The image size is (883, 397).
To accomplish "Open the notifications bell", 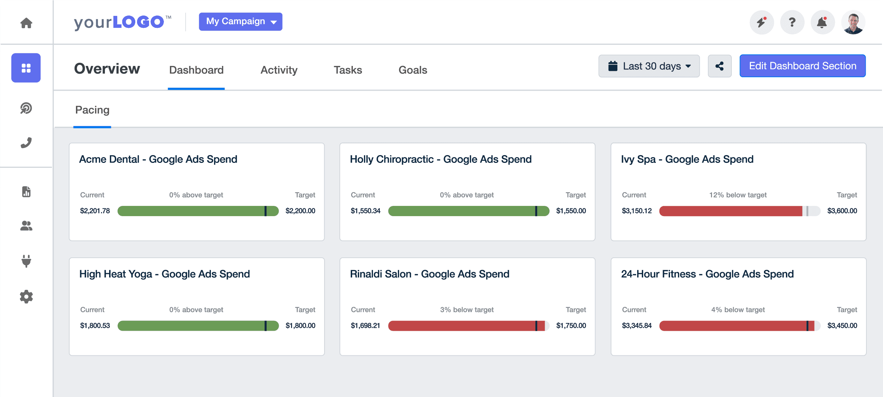I will point(822,23).
